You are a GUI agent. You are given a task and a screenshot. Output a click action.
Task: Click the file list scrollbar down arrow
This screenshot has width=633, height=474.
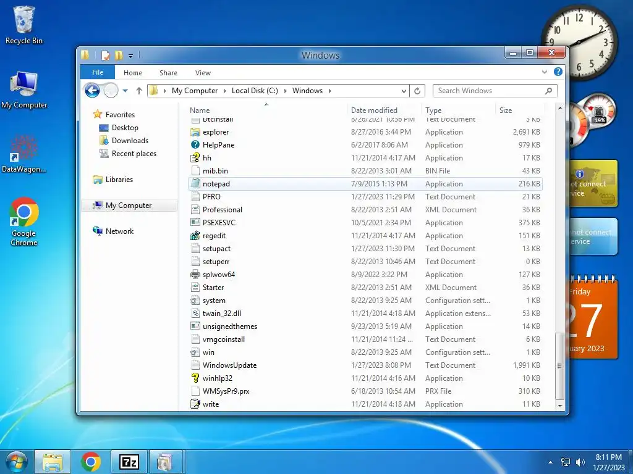pyautogui.click(x=560, y=405)
